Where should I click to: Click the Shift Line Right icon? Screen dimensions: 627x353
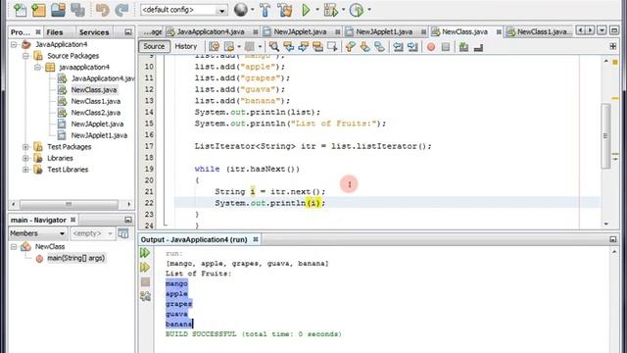tap(412, 47)
